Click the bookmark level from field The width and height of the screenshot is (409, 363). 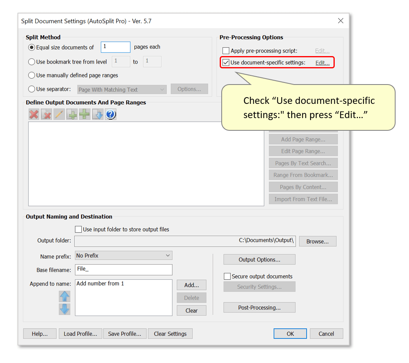pyautogui.click(x=121, y=62)
